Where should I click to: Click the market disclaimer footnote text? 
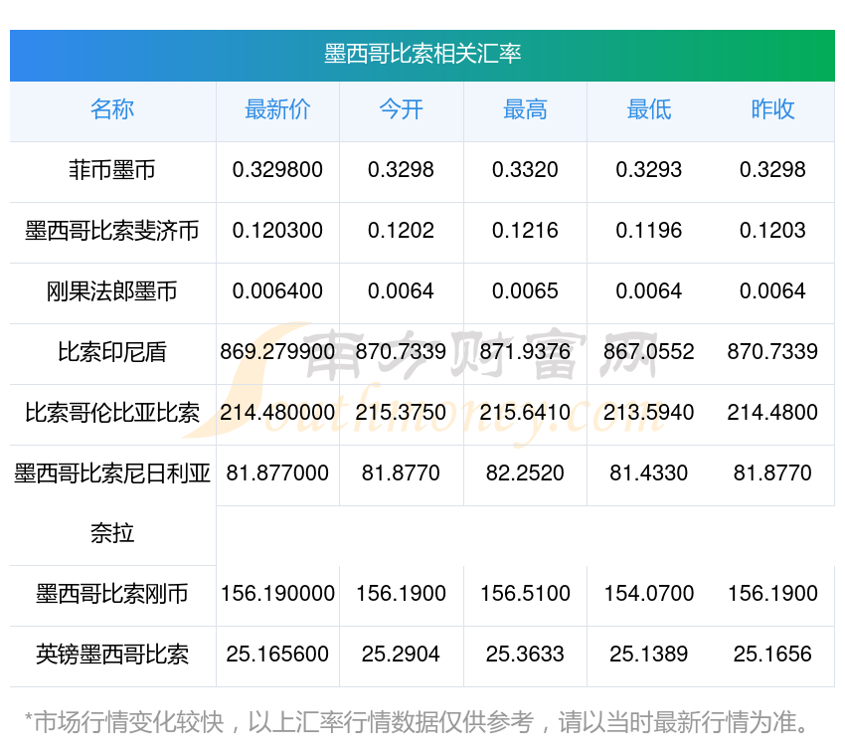(416, 723)
